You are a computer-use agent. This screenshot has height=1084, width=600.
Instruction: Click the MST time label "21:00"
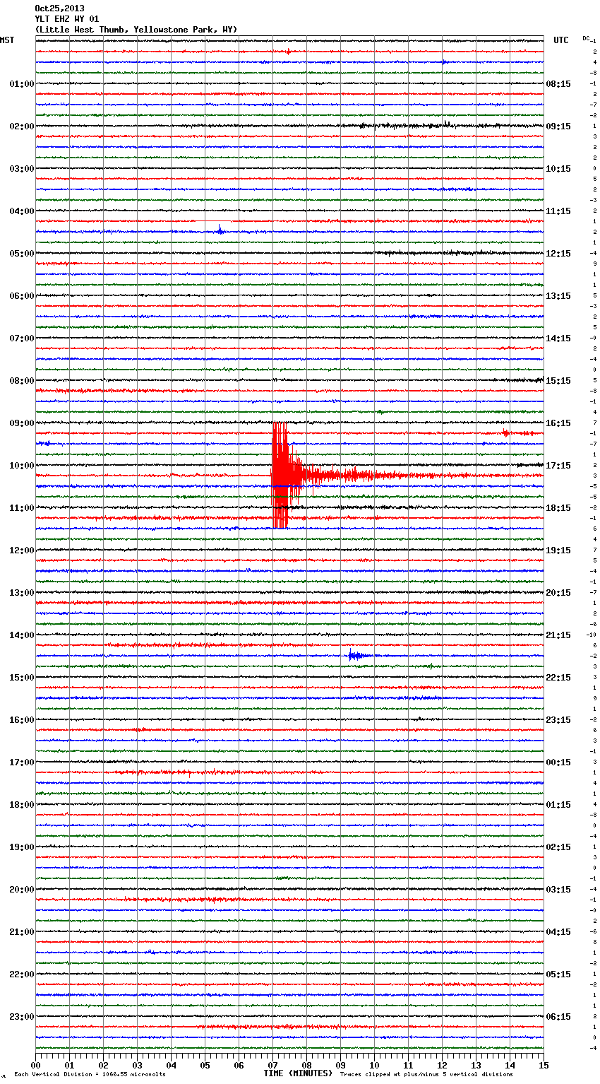21,932
